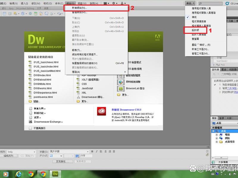Viewport: 238px width, 178px height.
Task: Click the Insert Div Tag toolbar icon
Action: click(10, 14)
